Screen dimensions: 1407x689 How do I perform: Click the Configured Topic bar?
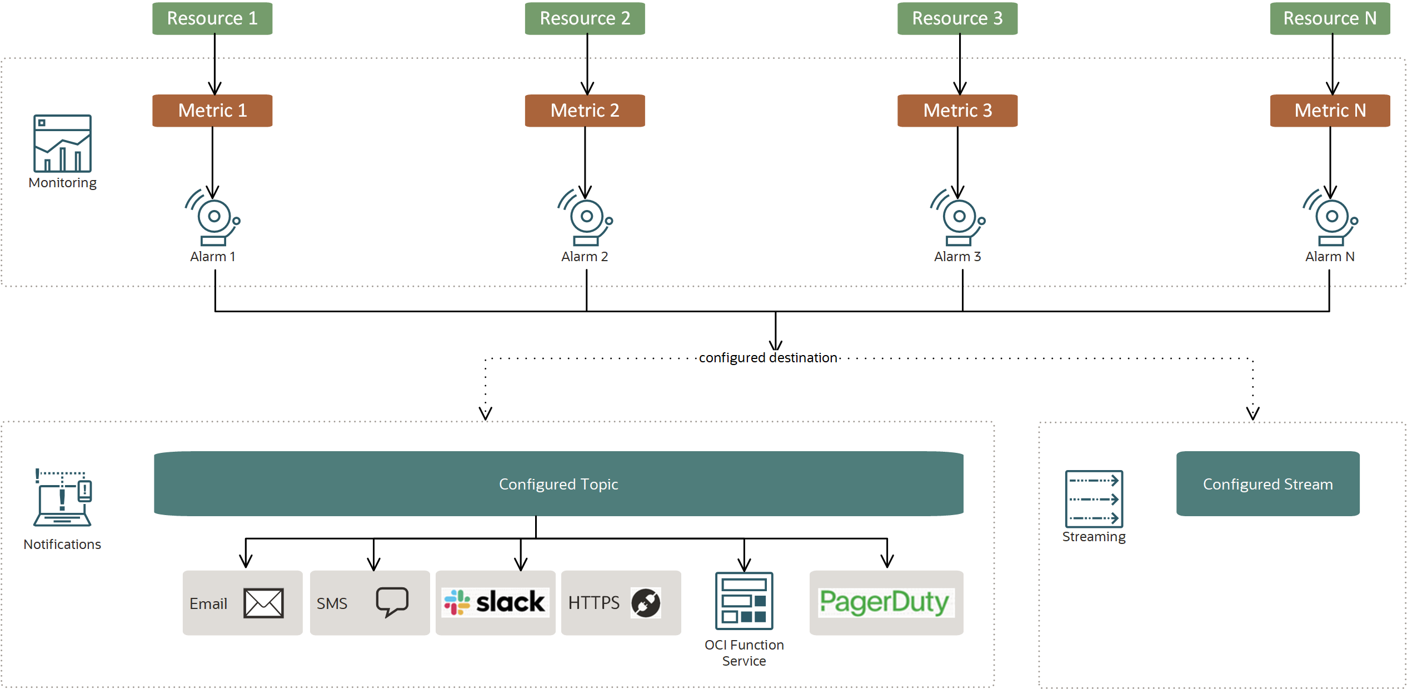click(558, 483)
